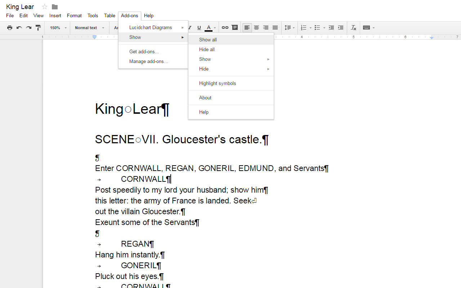Select the Paint format roller tool

pyautogui.click(x=38, y=28)
